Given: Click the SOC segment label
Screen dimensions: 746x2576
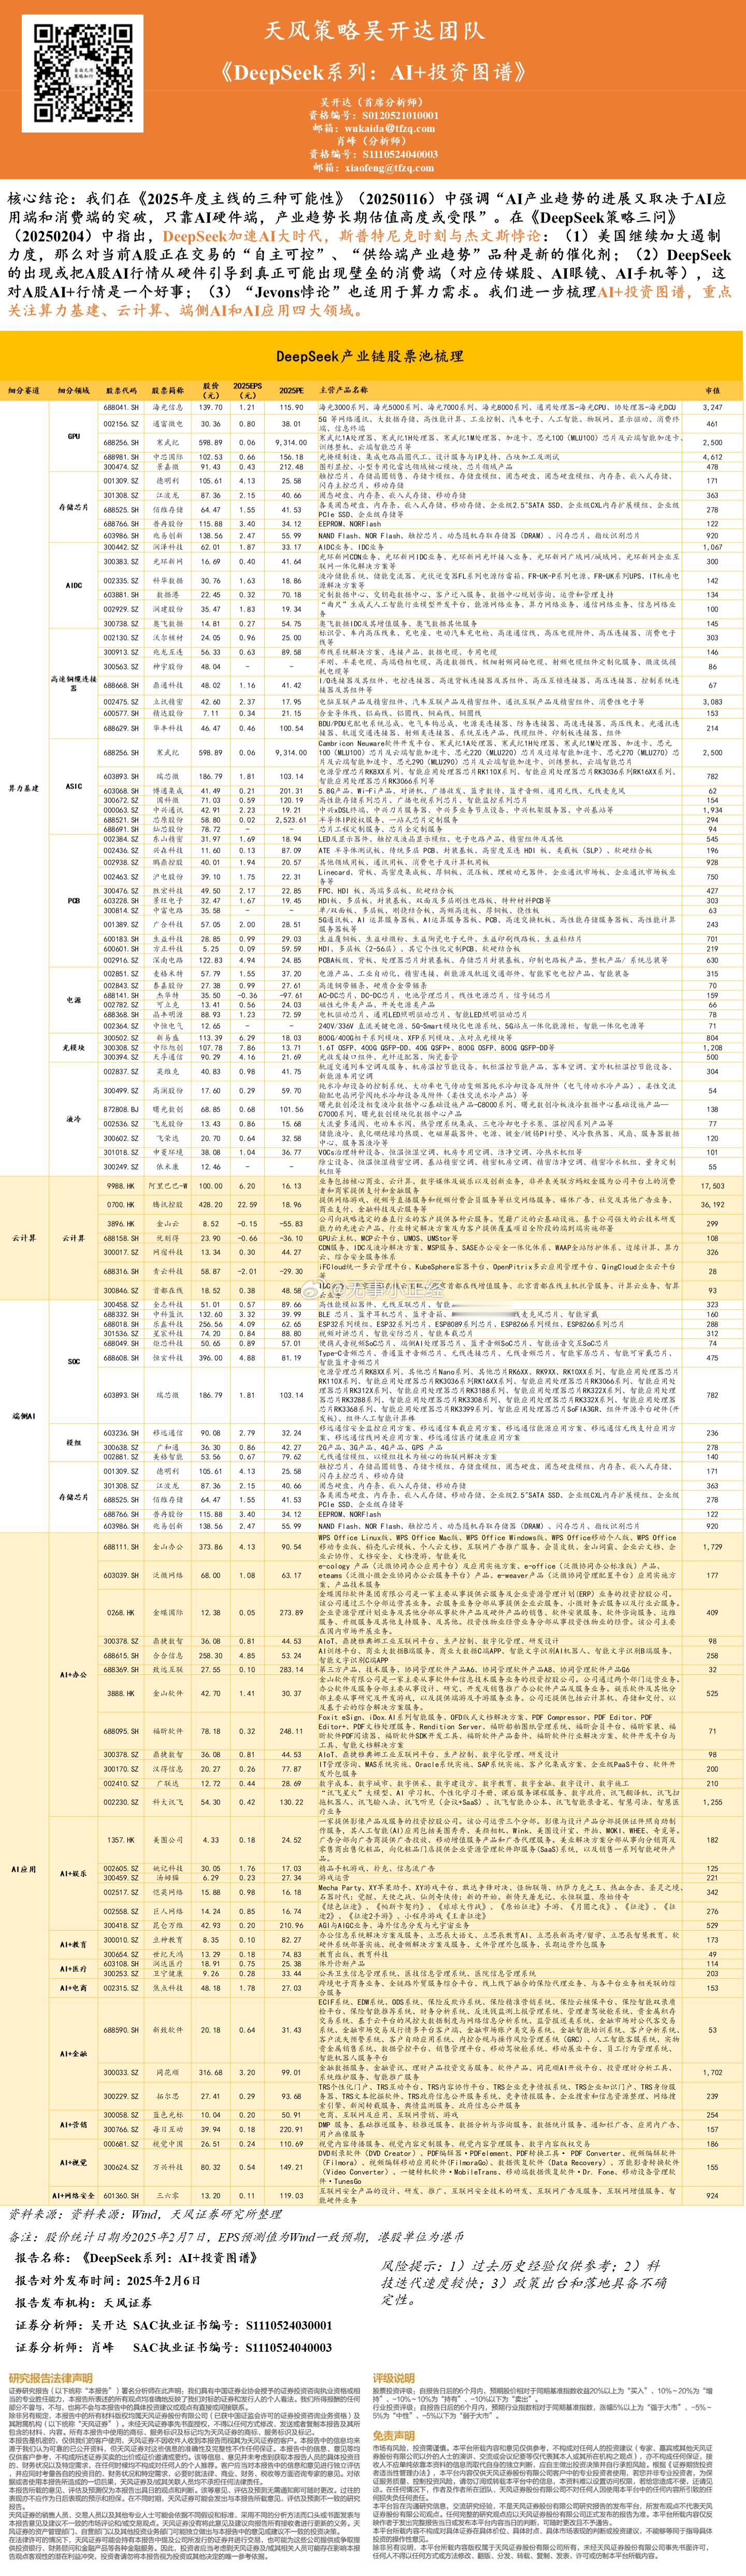Looking at the screenshot, I should (x=74, y=1361).
